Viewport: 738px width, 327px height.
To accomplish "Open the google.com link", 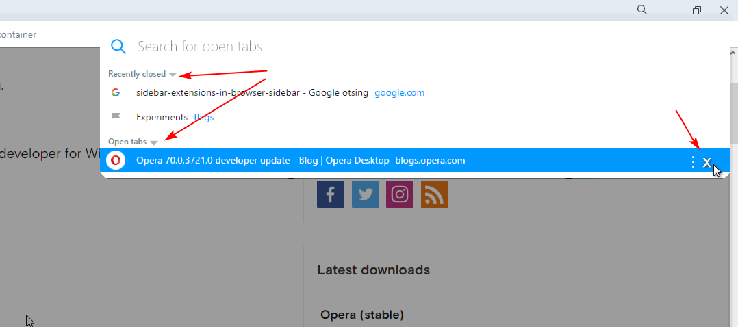I will click(399, 92).
